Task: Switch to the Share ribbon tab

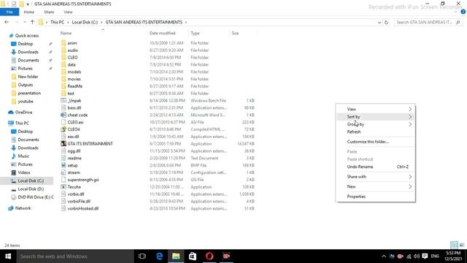Action: pyautogui.click(x=49, y=12)
